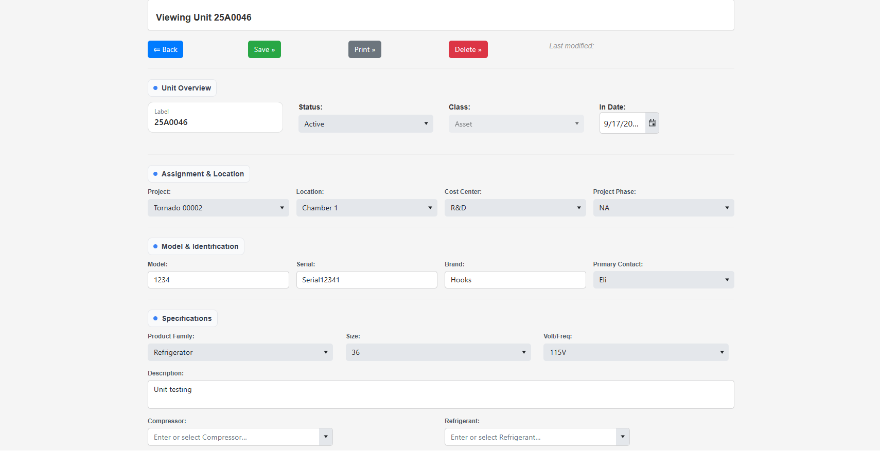The height and width of the screenshot is (451, 880).
Task: Click in the Description text area
Action: 441,394
